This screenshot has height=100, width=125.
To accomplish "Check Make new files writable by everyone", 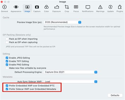I will pyautogui.click(x=7, y=68).
